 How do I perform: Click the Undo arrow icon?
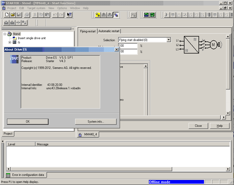coord(55,15)
